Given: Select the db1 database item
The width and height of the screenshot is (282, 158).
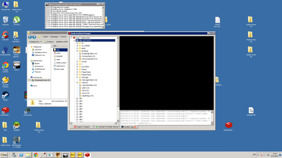Looking at the screenshot, I should click(x=81, y=98).
